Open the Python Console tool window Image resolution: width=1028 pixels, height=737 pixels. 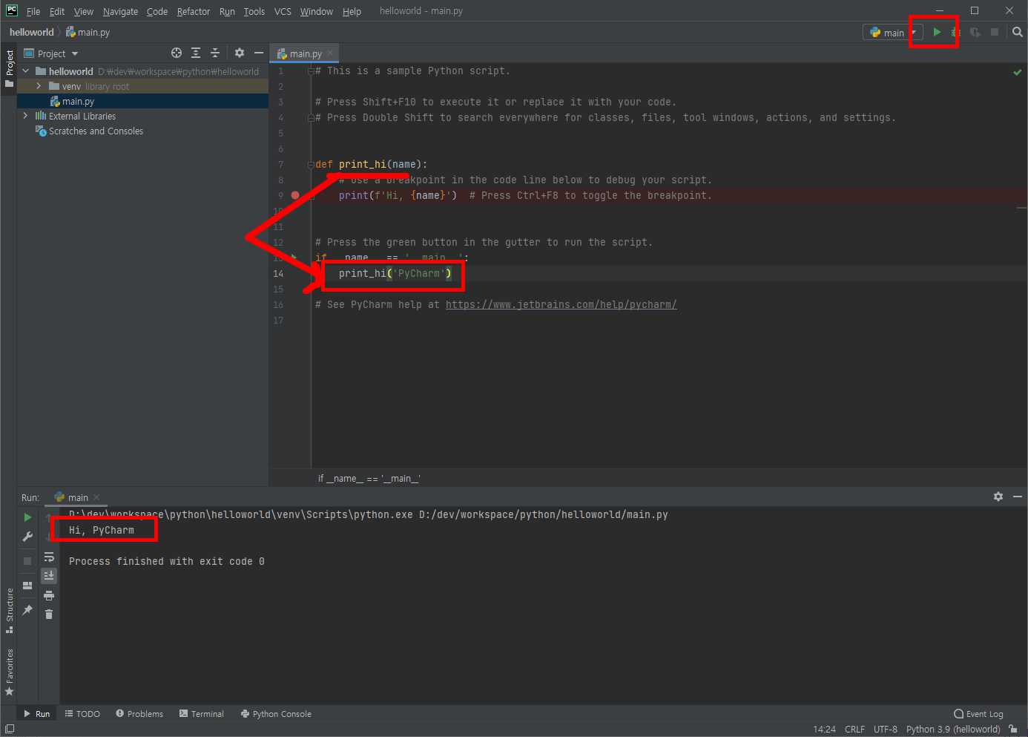(x=276, y=714)
